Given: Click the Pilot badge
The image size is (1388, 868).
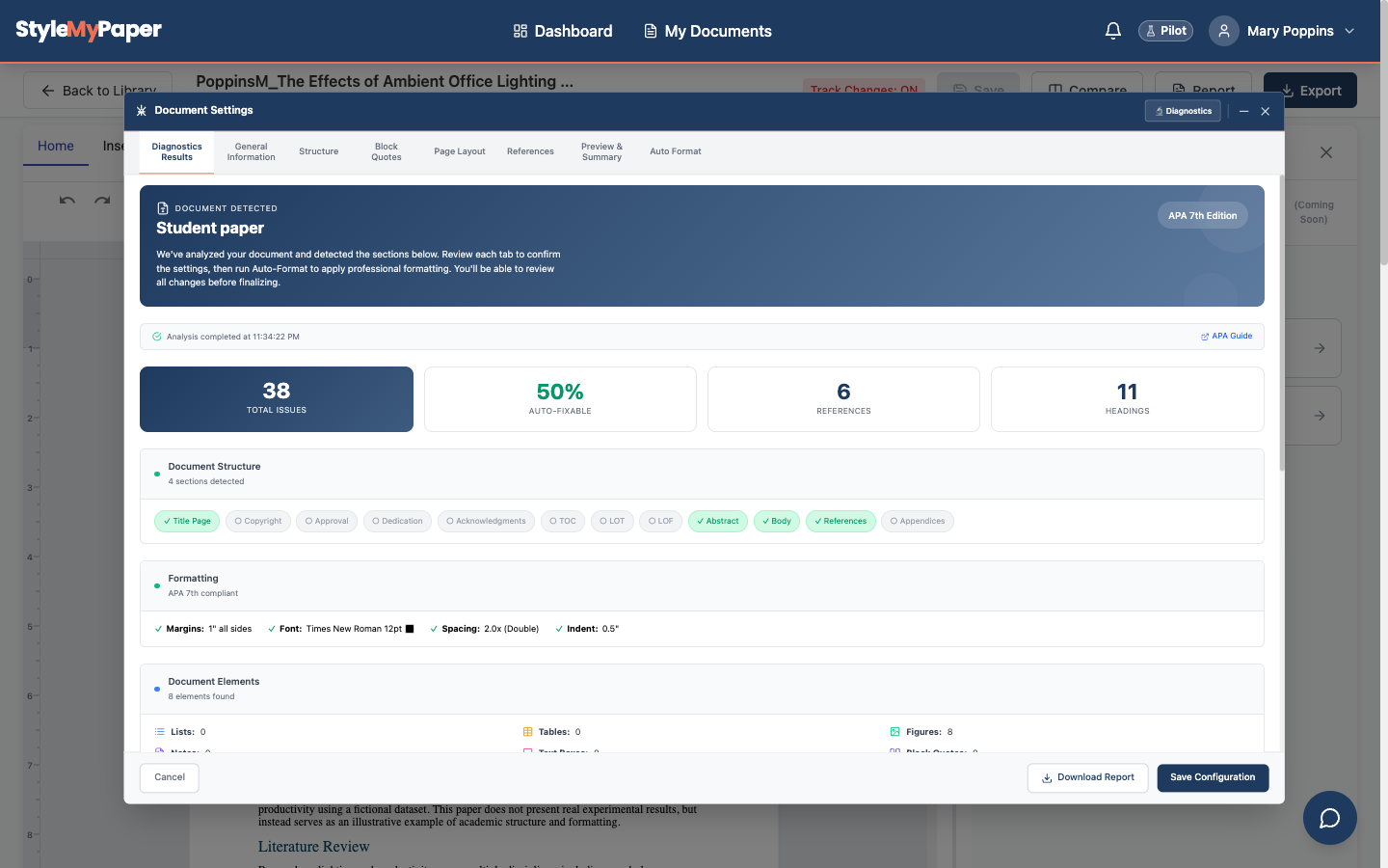Looking at the screenshot, I should (x=1165, y=31).
